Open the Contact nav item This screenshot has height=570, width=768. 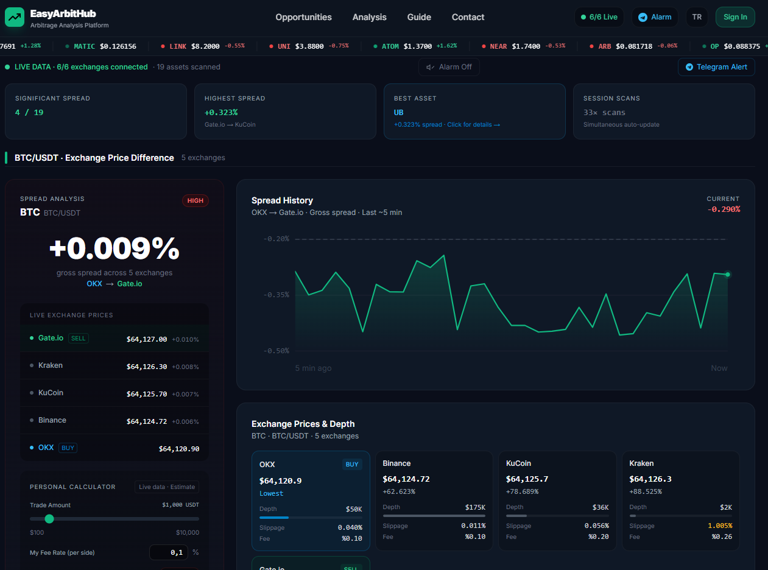[x=468, y=17]
